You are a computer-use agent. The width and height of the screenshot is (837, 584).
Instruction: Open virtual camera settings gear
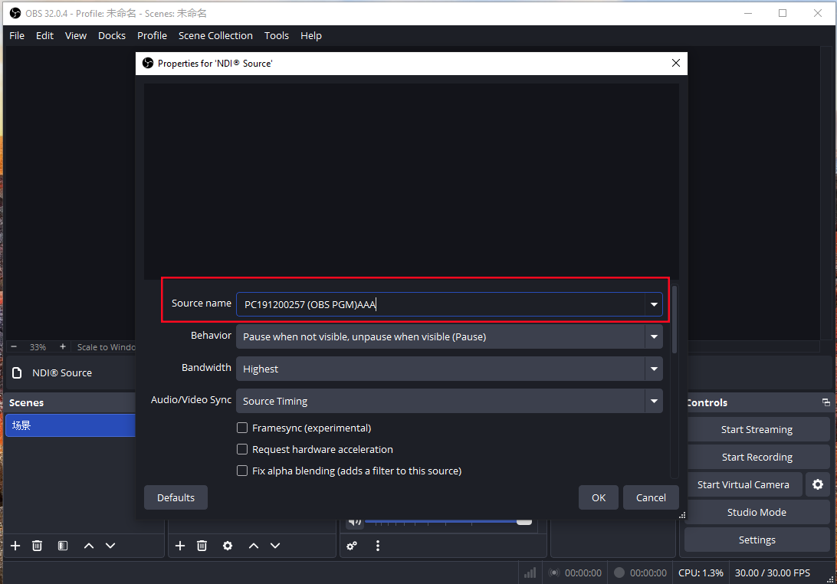point(818,484)
